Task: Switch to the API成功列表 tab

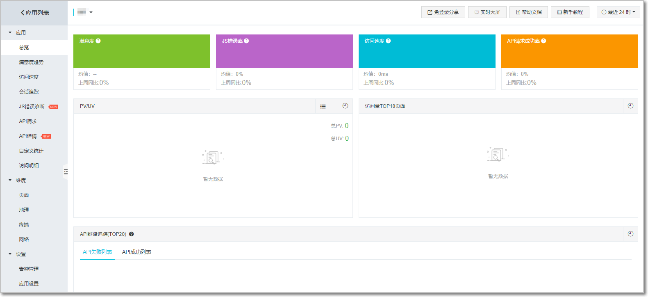Action: [x=136, y=252]
